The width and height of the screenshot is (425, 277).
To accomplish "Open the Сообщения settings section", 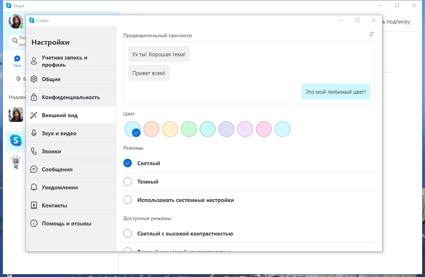I will pos(71,169).
